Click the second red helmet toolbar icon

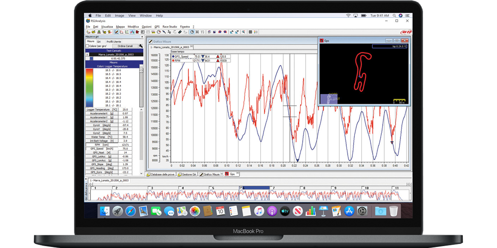tap(225, 32)
